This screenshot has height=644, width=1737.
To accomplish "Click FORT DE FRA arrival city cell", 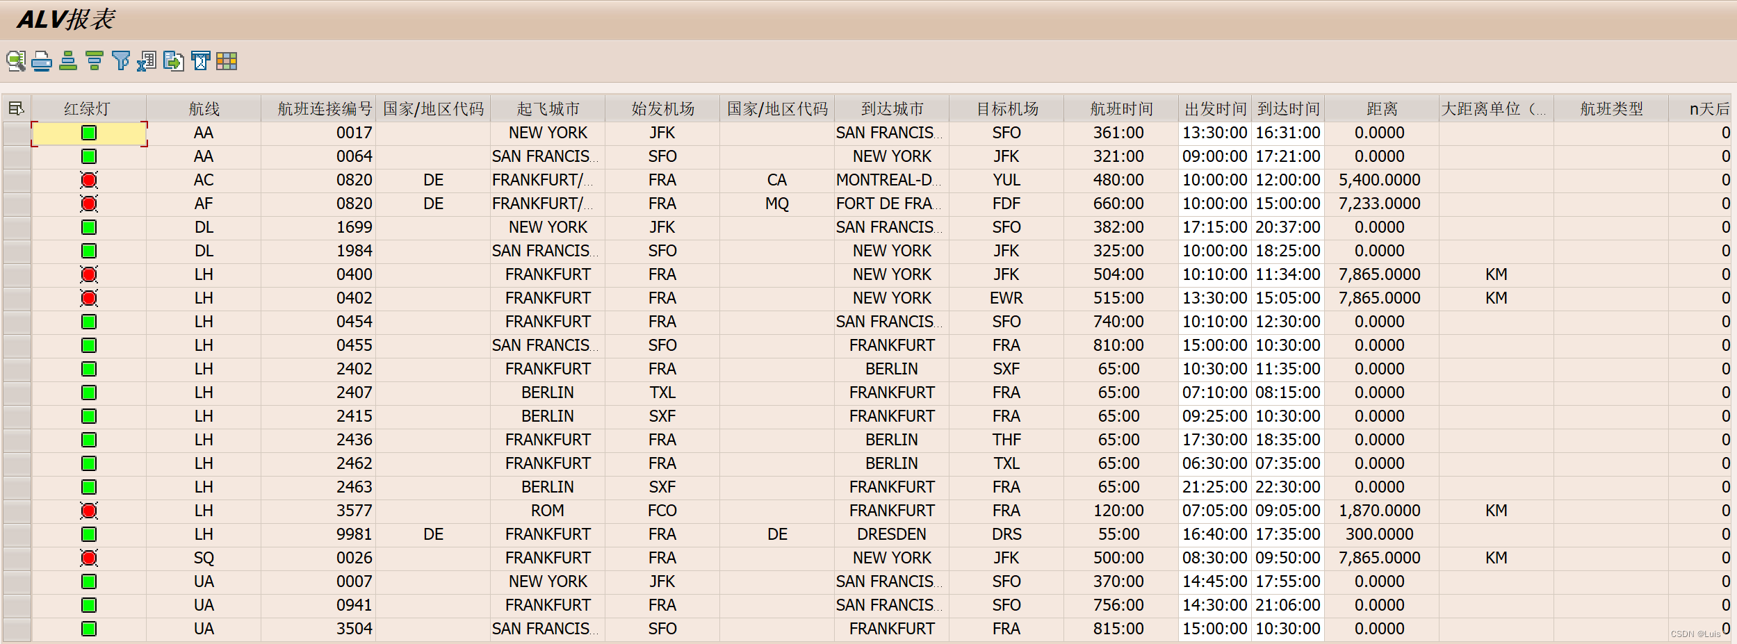I will coord(892,204).
